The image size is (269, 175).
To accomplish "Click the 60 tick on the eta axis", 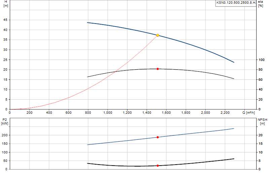I will pos(260,79).
